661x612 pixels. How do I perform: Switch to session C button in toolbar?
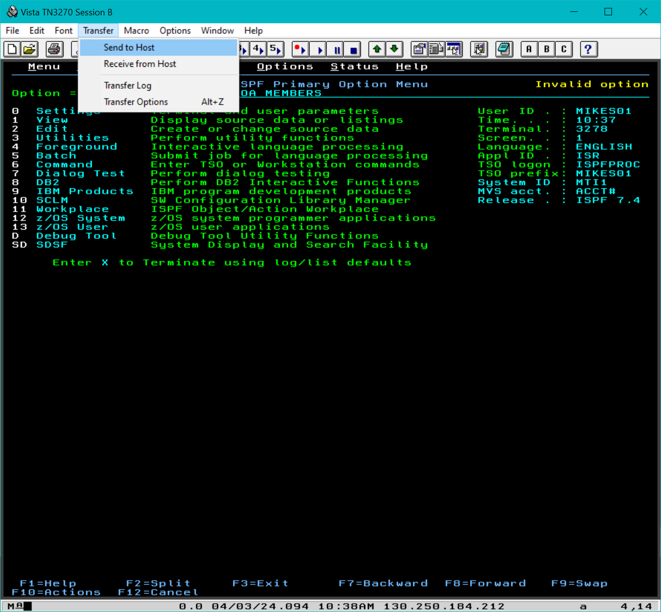click(x=563, y=49)
